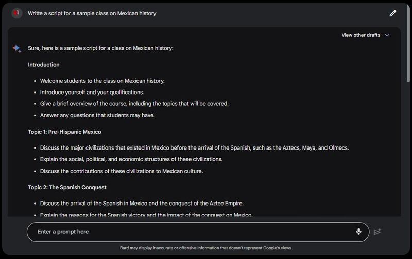The height and width of the screenshot is (259, 412).
Task: Click the edit prompt pencil icon
Action: click(393, 13)
